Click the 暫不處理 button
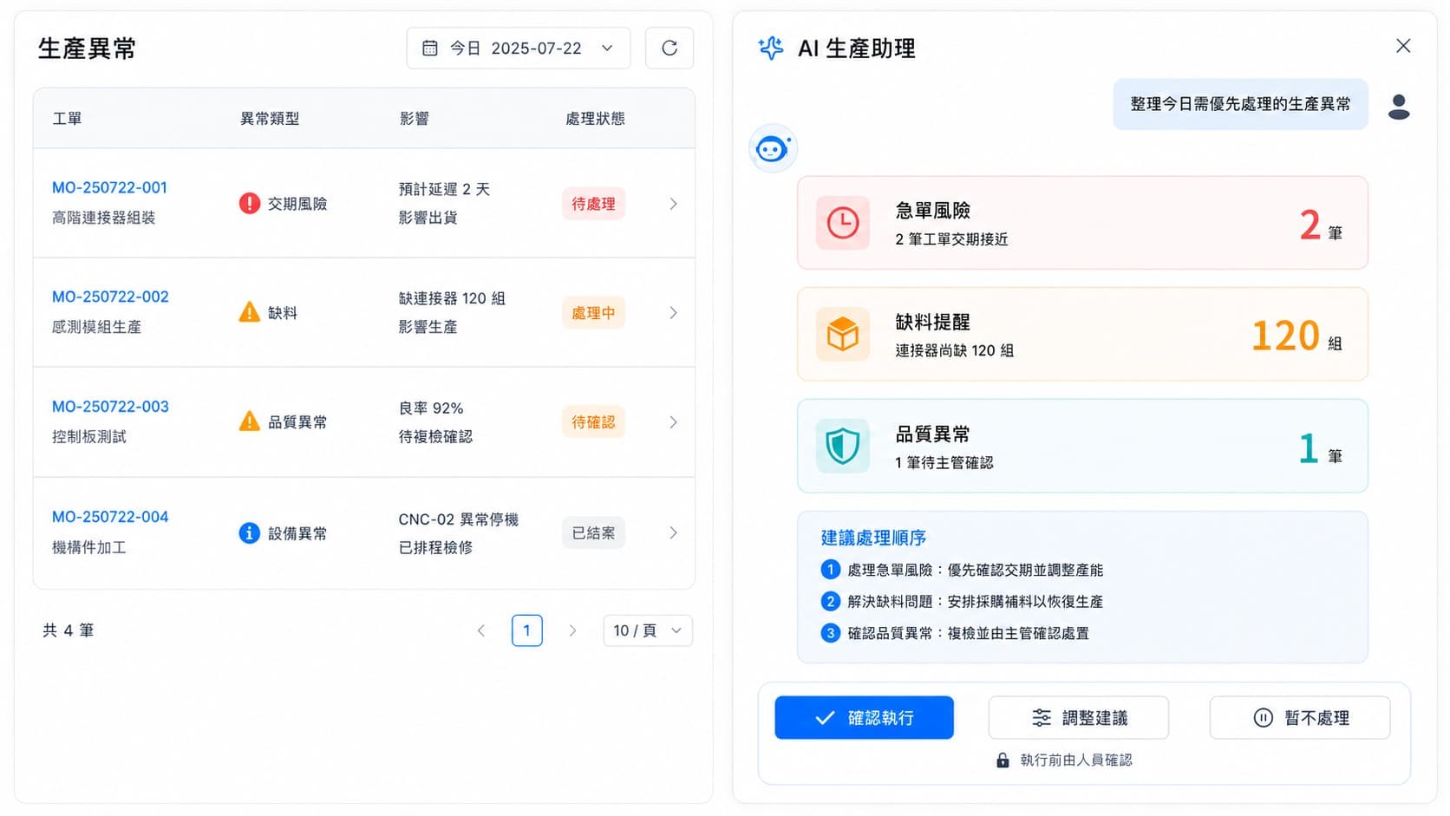 [x=1300, y=718]
